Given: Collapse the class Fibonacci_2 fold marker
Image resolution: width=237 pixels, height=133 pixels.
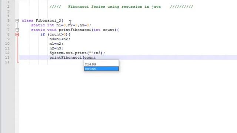Looking at the screenshot, I should tap(17, 21).
